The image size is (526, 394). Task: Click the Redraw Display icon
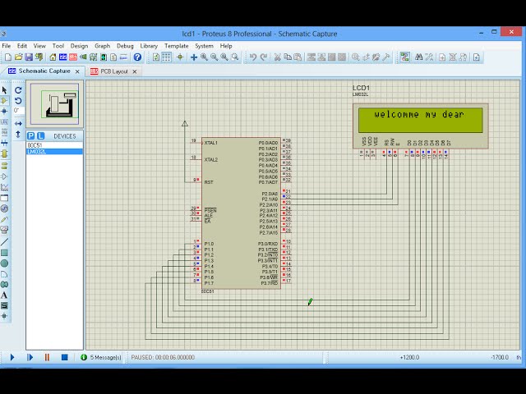(156, 57)
